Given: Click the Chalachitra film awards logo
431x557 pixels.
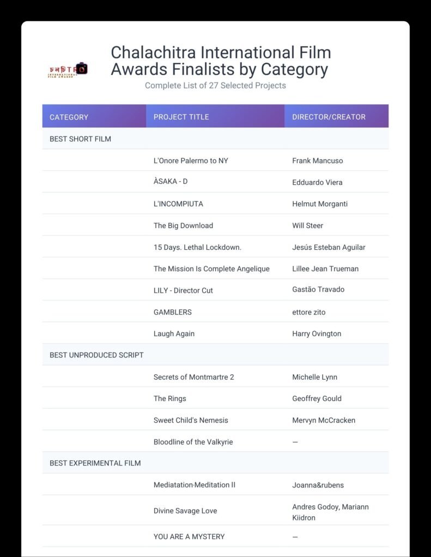Looking at the screenshot, I should (68, 70).
